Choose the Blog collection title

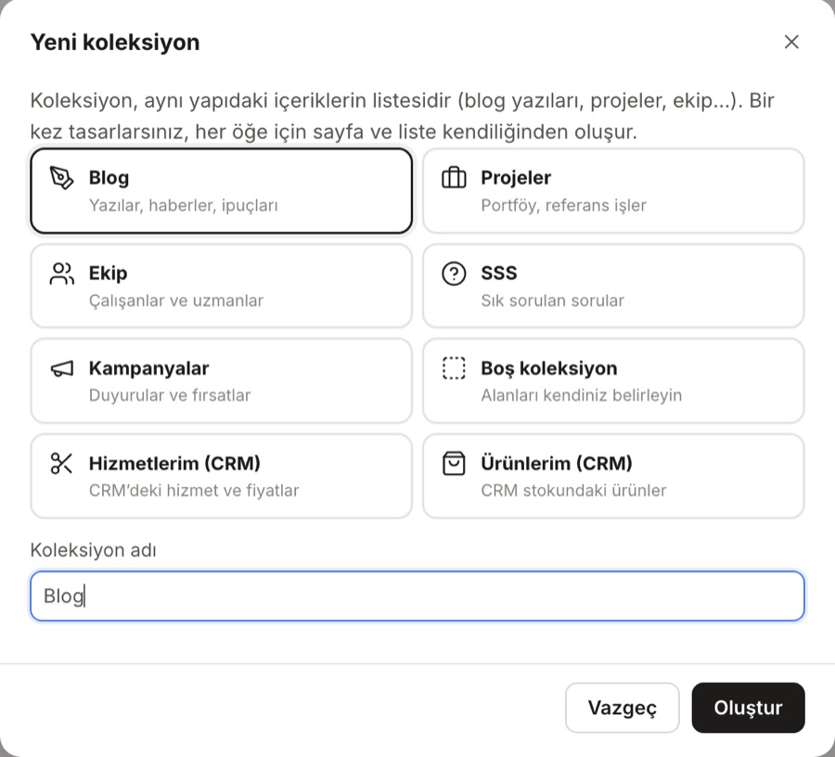(x=109, y=178)
